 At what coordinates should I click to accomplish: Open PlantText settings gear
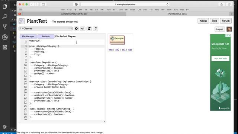[76, 29]
